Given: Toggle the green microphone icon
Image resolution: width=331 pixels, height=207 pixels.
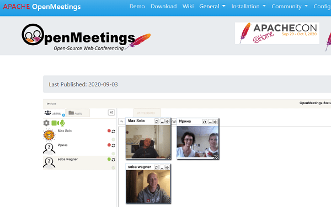Looking at the screenshot, I should [62, 123].
